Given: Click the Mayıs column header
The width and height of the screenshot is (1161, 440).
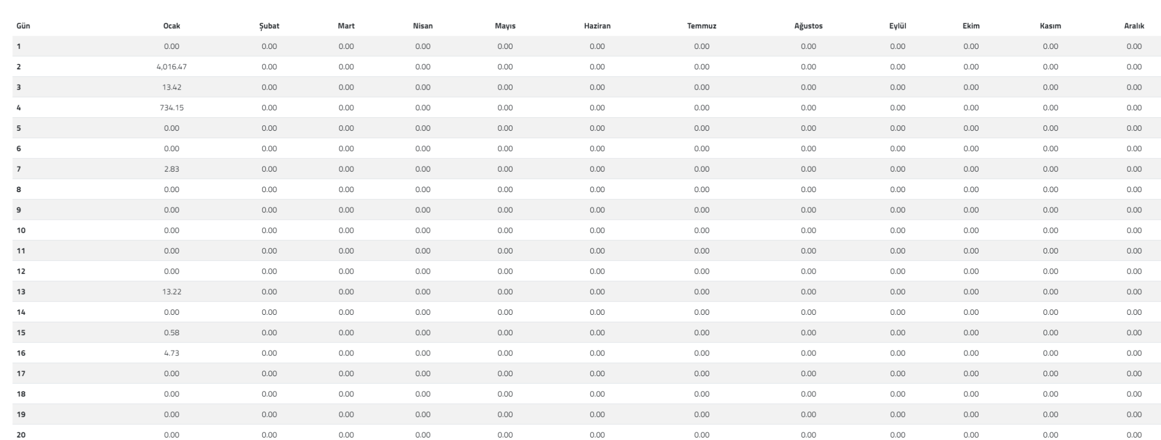Looking at the screenshot, I should [x=505, y=26].
